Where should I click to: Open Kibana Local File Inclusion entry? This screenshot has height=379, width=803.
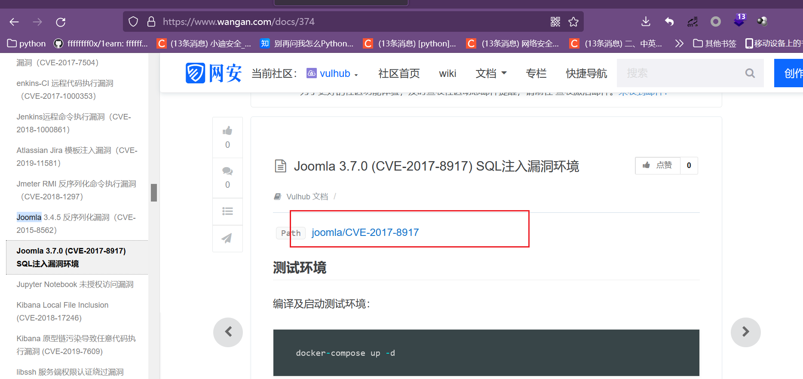click(x=62, y=312)
